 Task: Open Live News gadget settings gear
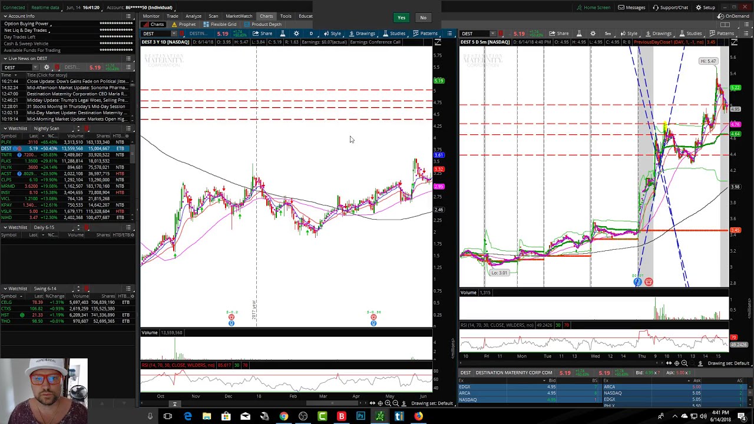47,67
